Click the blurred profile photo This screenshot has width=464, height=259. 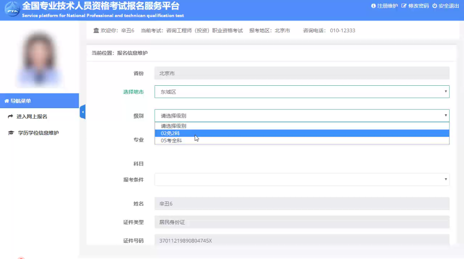point(39,60)
